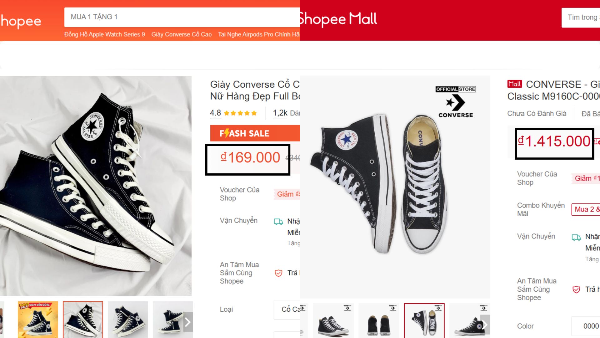Click the fifth star in the 4.8 rating

click(254, 113)
